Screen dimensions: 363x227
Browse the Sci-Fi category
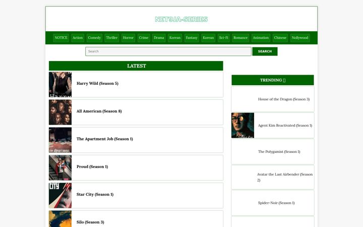pyautogui.click(x=223, y=38)
